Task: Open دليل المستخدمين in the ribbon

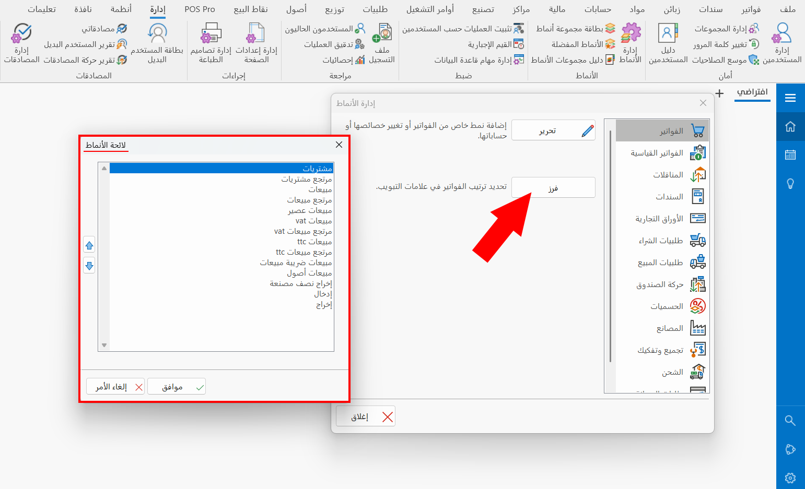Action: coord(668,44)
